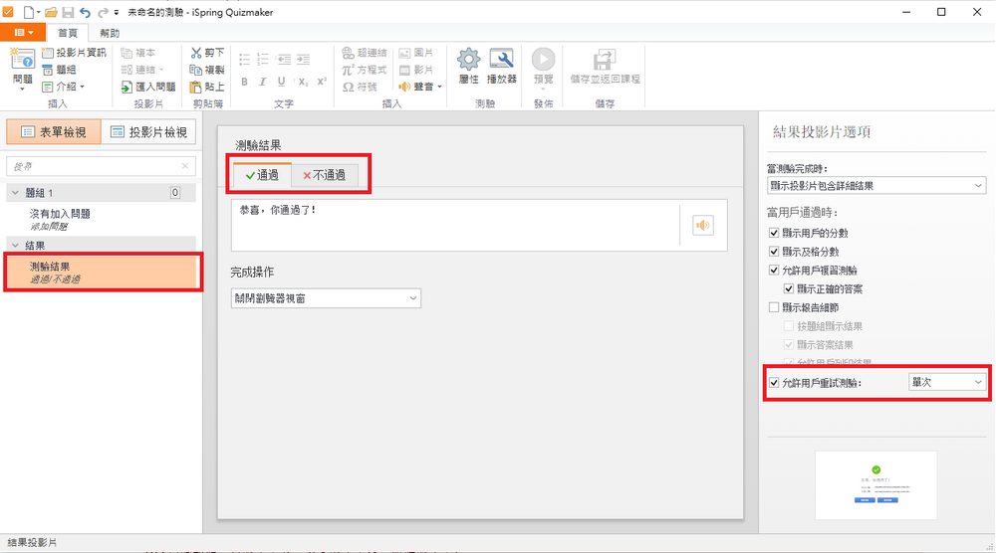Toggle 顯示用戶的分數 checkbox

click(x=774, y=233)
